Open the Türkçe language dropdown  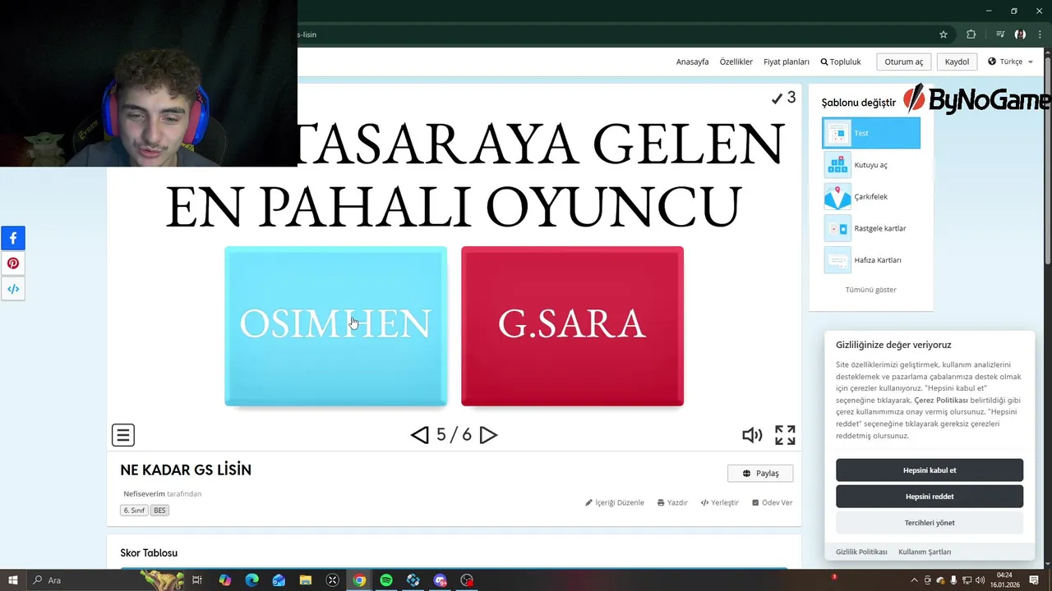tap(1010, 62)
